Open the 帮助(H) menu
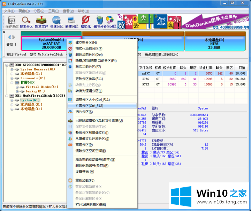Image resolution: width=251 pixels, height=211 pixels. click(83, 11)
